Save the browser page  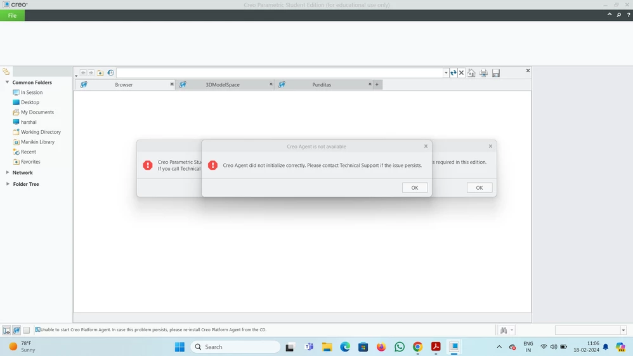[496, 73]
